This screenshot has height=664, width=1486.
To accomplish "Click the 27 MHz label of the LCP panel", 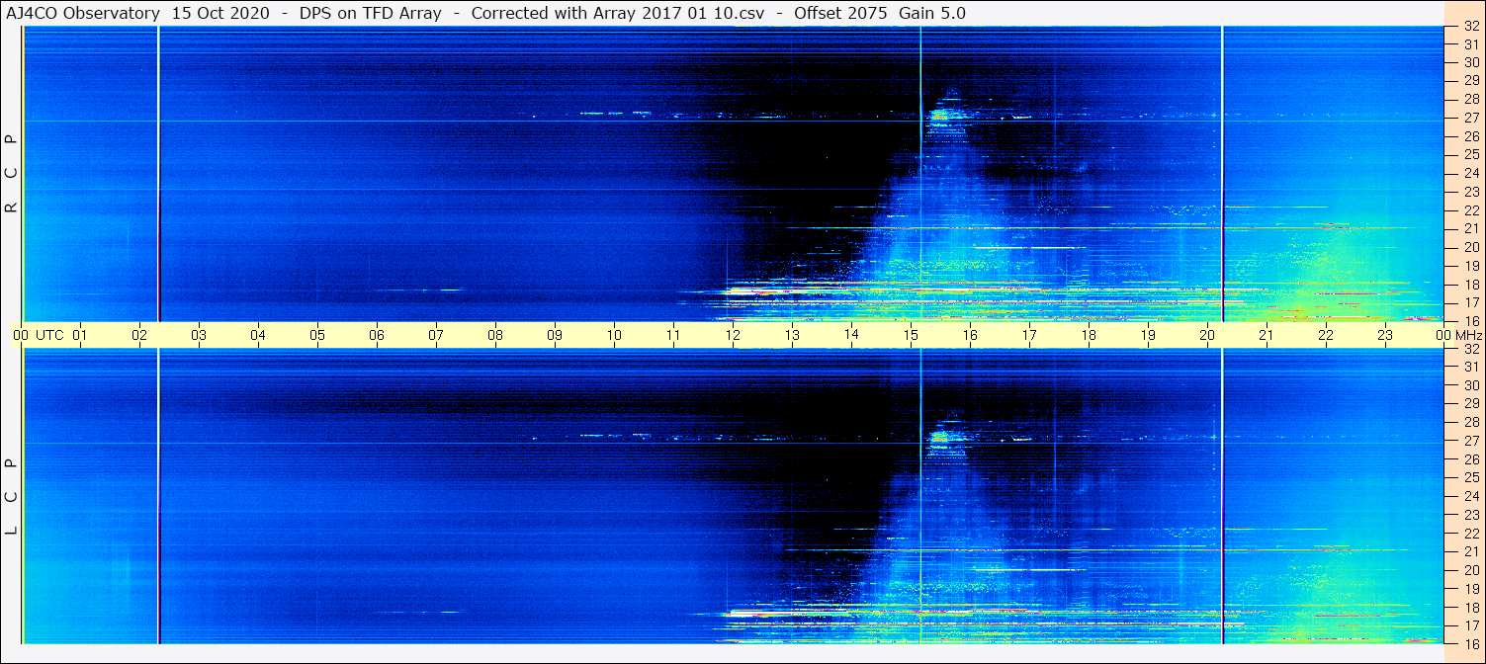I will pos(1471,441).
